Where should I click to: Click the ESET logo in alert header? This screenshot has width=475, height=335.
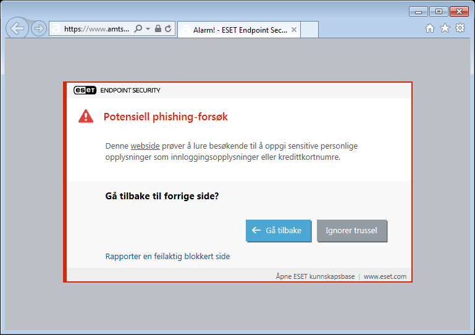[85, 90]
